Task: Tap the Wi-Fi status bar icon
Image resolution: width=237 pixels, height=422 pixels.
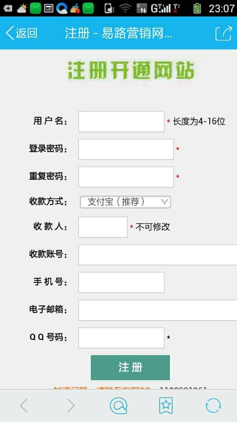Action: (125, 8)
